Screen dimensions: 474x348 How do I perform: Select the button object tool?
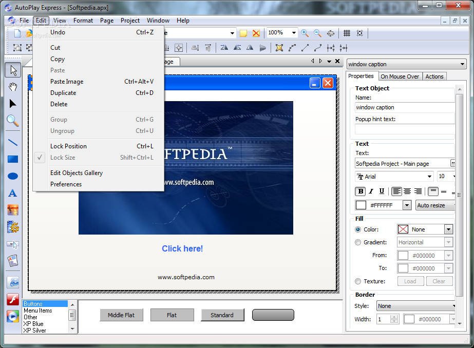[13, 244]
